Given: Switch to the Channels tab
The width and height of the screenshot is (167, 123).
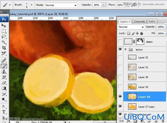Looking at the screenshot, I should tap(139, 21).
